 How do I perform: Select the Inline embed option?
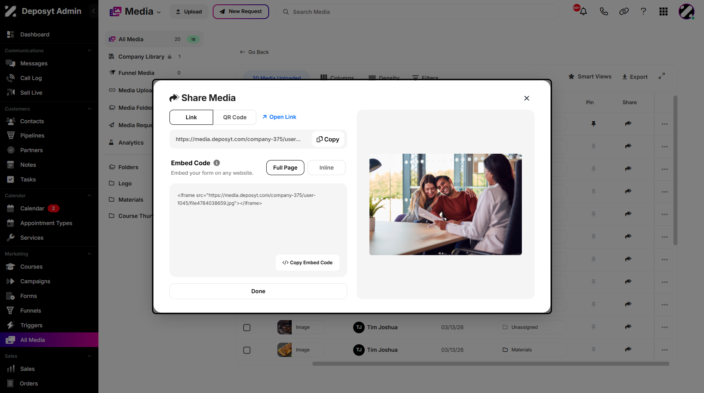(x=327, y=168)
